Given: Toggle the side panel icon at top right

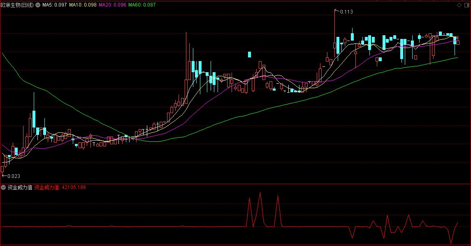Looking at the screenshot, I should [x=466, y=5].
